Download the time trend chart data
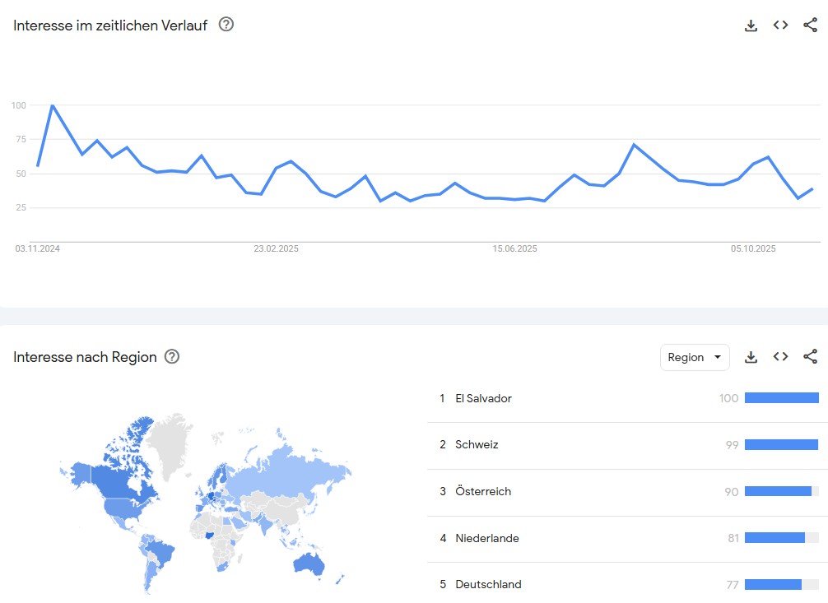 click(x=751, y=26)
